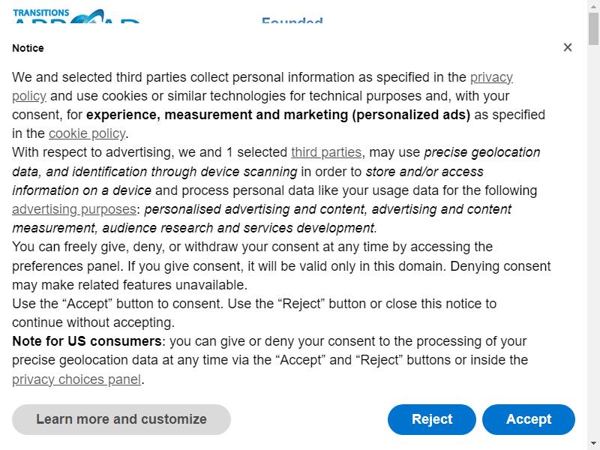Image resolution: width=600 pixels, height=450 pixels.
Task: Click the Transitions Abroad logo
Action: 76,16
